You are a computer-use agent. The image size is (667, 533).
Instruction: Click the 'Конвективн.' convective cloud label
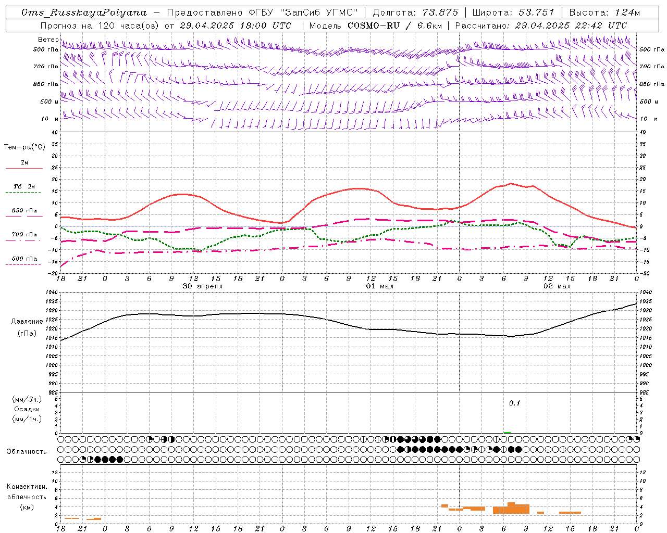point(27,487)
